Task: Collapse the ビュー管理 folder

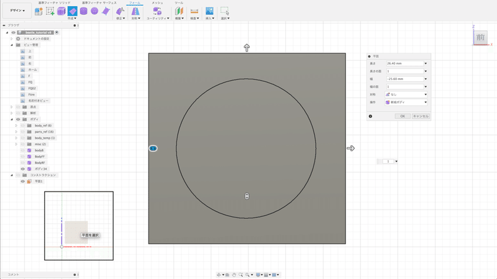Action: [x=12, y=45]
